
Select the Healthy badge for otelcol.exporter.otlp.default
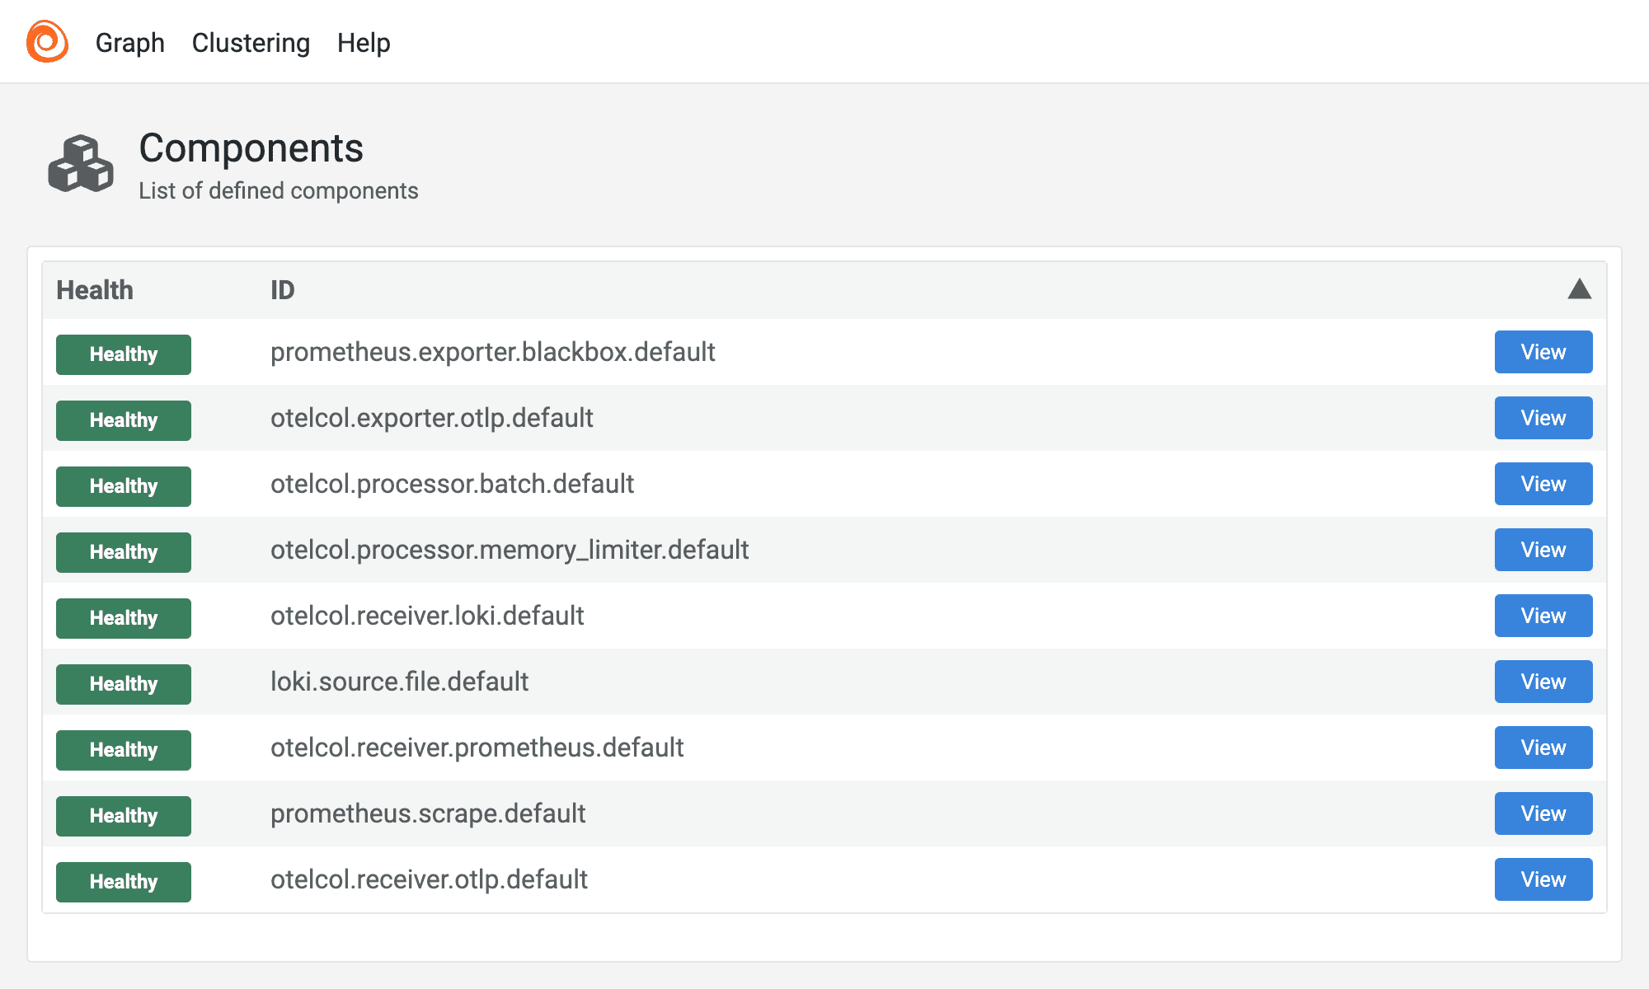[x=123, y=420]
